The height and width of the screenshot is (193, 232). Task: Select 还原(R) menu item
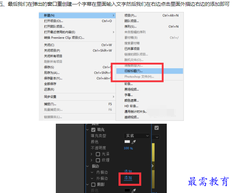[77, 90]
